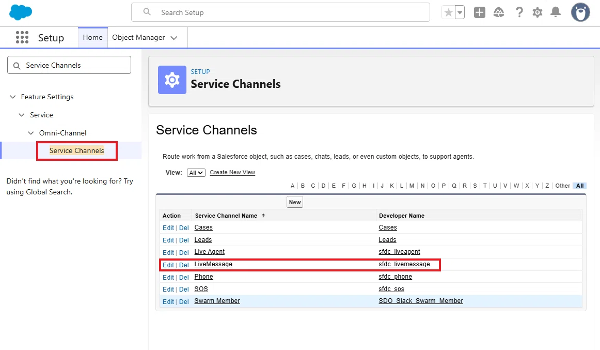Focus the Search Setup field
Image resolution: width=600 pixels, height=350 pixels.
pos(280,12)
